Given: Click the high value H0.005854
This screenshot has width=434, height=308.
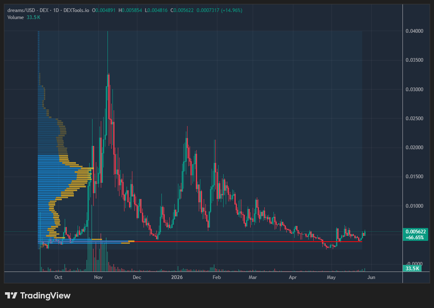Looking at the screenshot, I should pos(130,10).
